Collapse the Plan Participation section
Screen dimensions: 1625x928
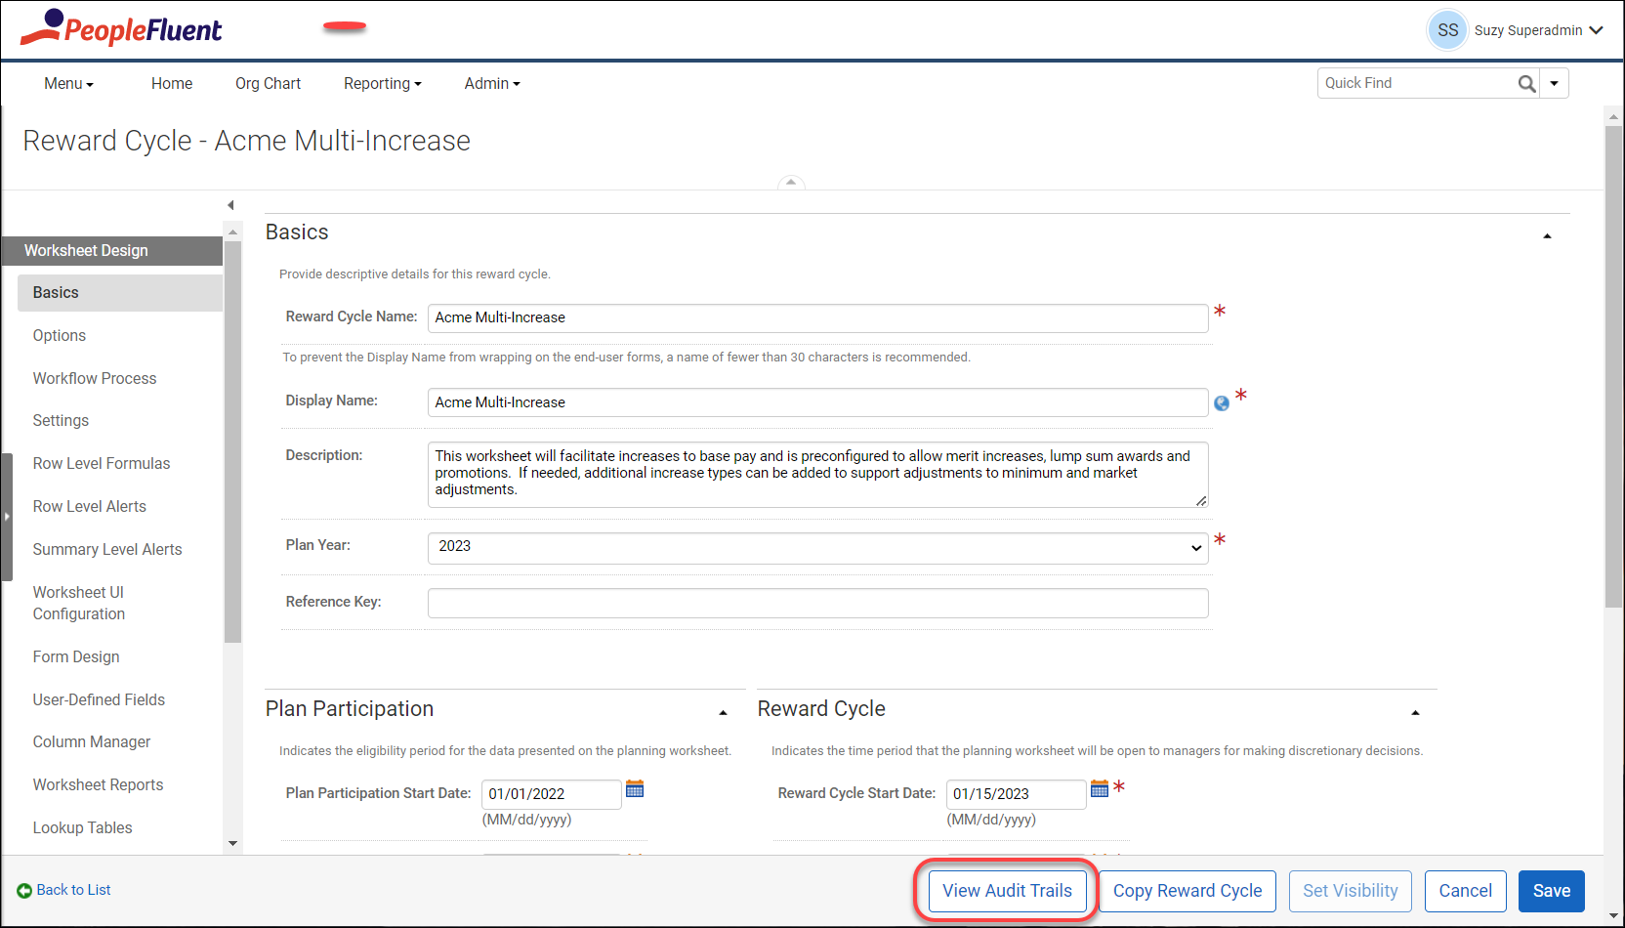(724, 712)
